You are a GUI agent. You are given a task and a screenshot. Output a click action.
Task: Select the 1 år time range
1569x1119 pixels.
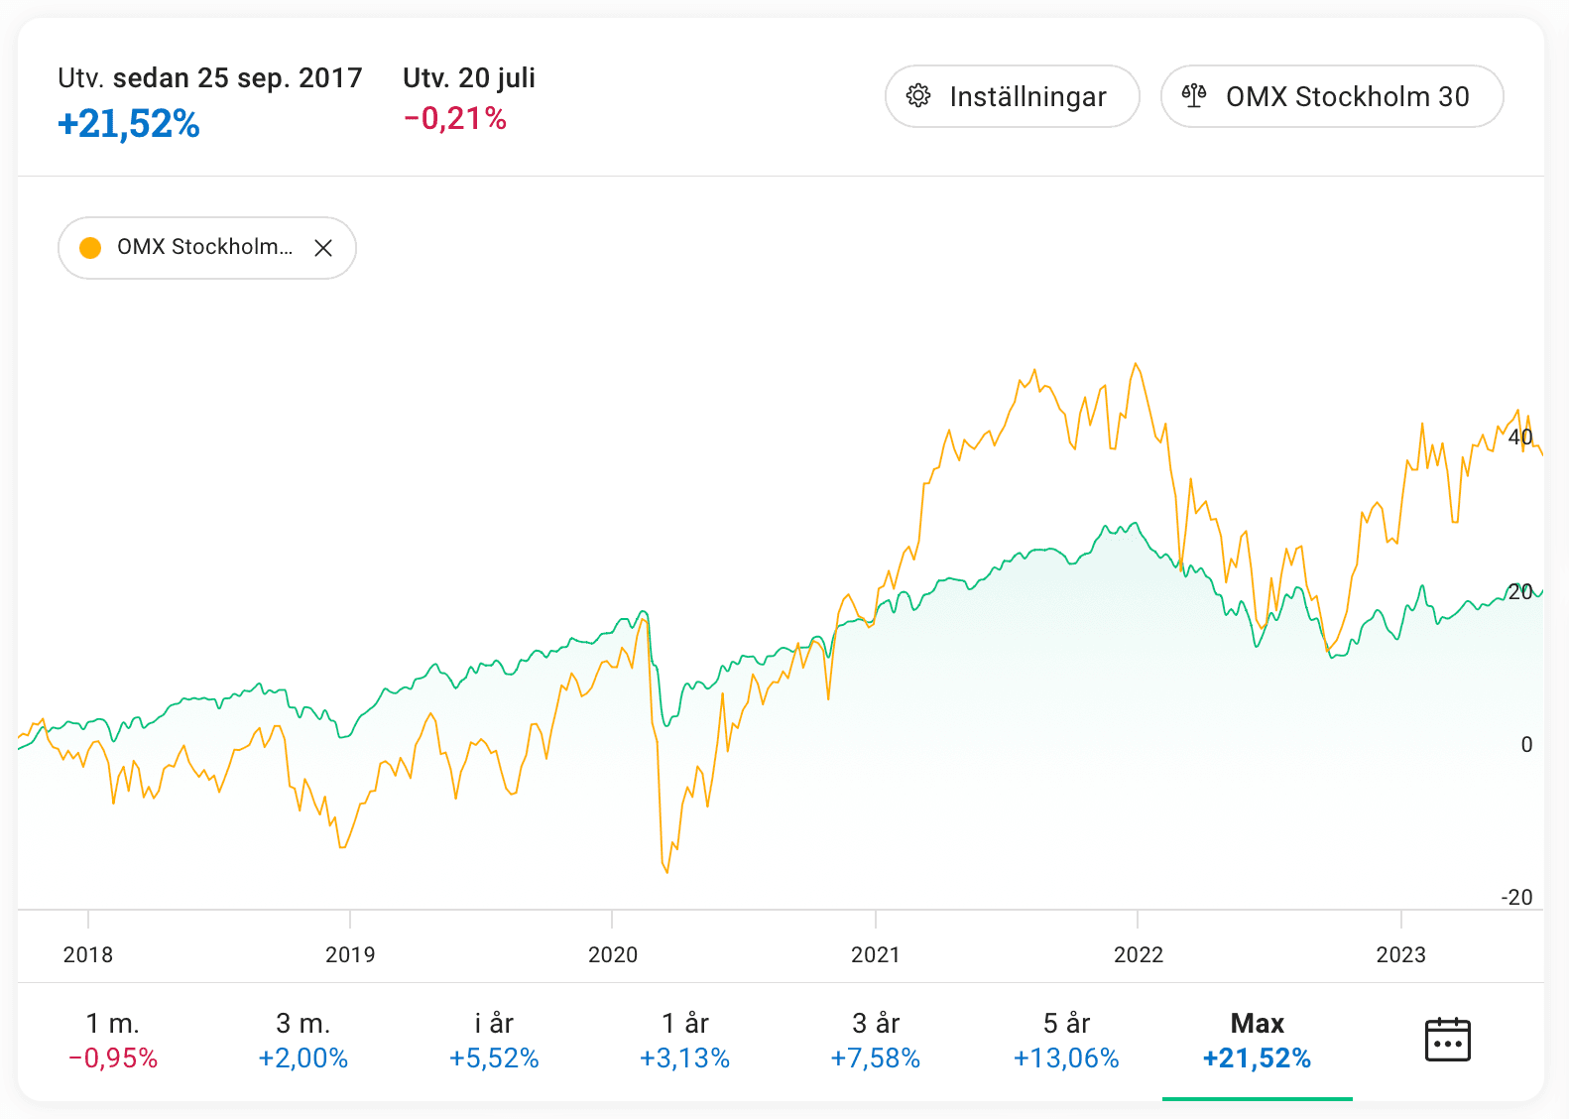coord(684,1040)
